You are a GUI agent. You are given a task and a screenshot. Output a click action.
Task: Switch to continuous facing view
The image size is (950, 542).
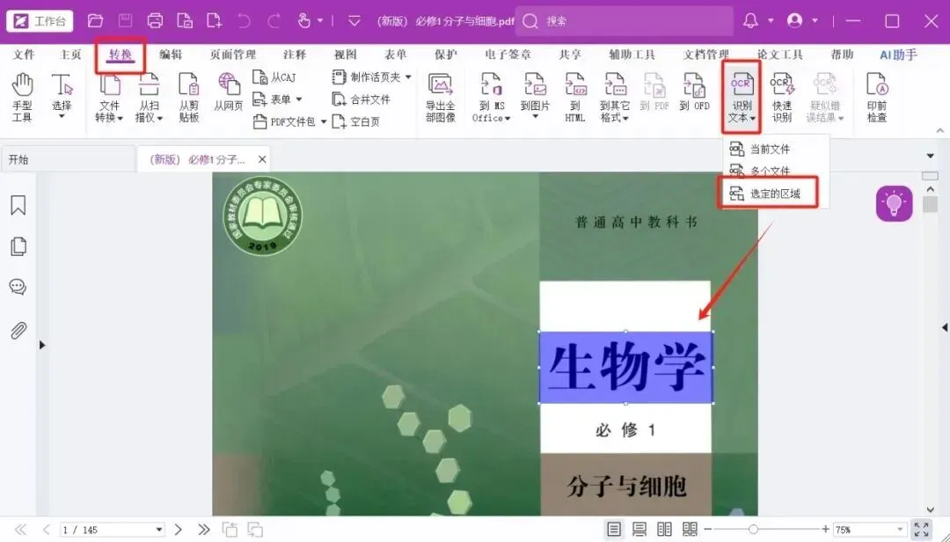click(x=691, y=530)
